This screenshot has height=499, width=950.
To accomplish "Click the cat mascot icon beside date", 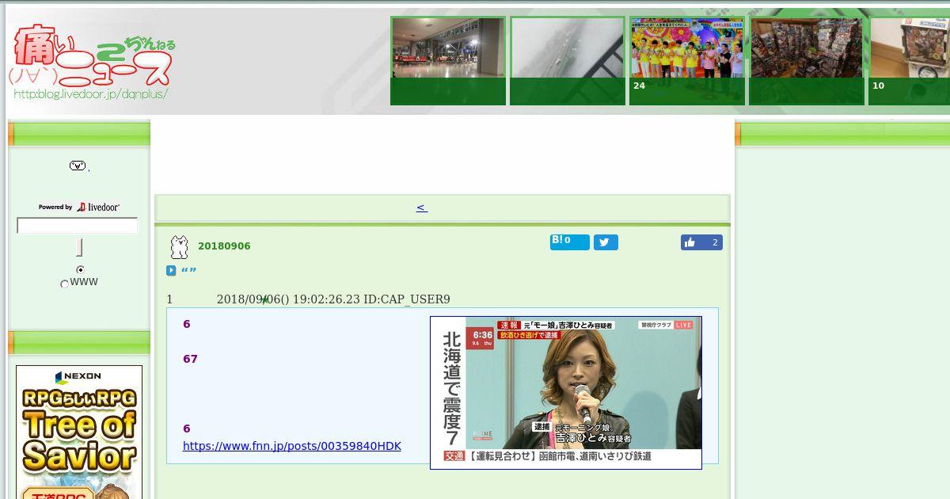I will 180,247.
